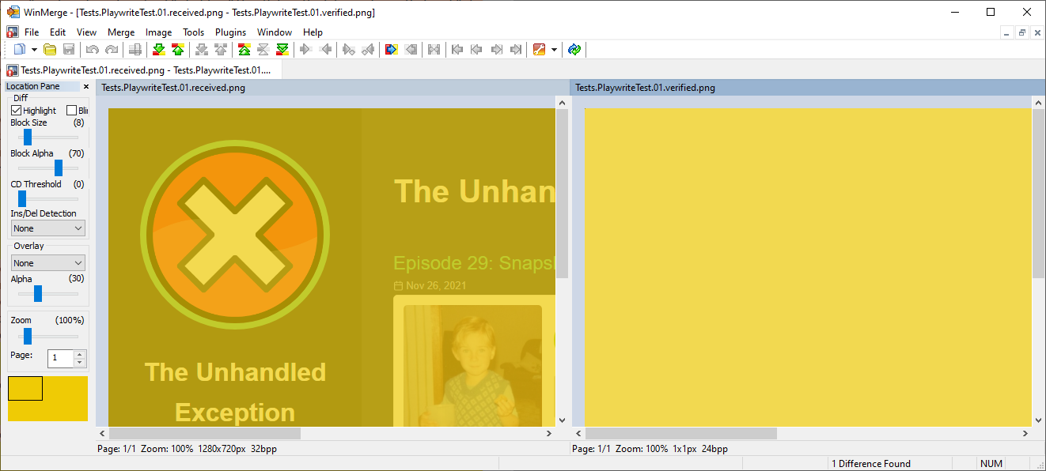1046x471 pixels.
Task: Close the Location Pane
Action: [x=86, y=87]
